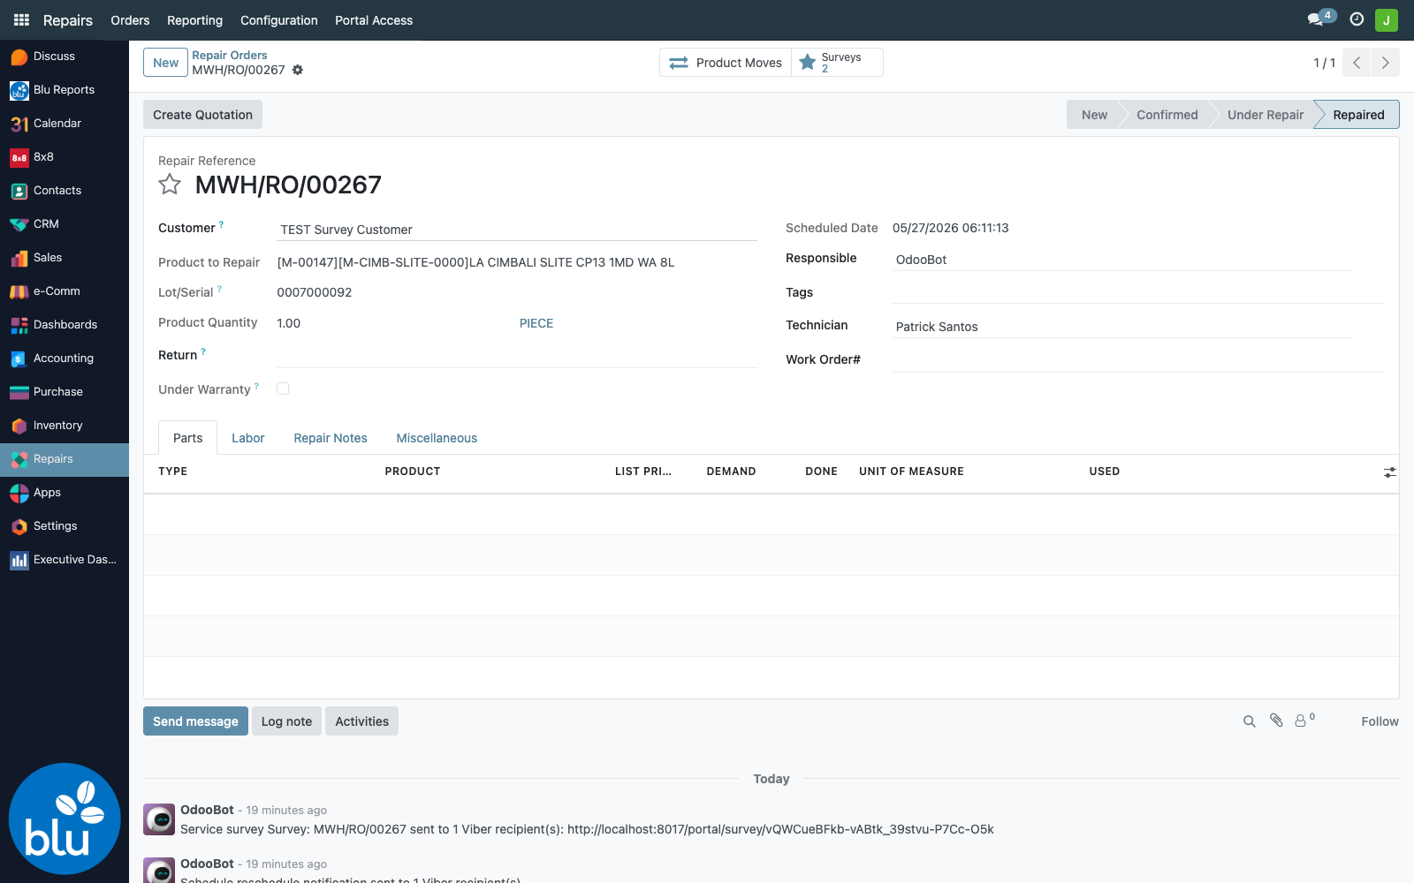Search messages magnifier icon in chatter
The image size is (1414, 883).
1249,721
